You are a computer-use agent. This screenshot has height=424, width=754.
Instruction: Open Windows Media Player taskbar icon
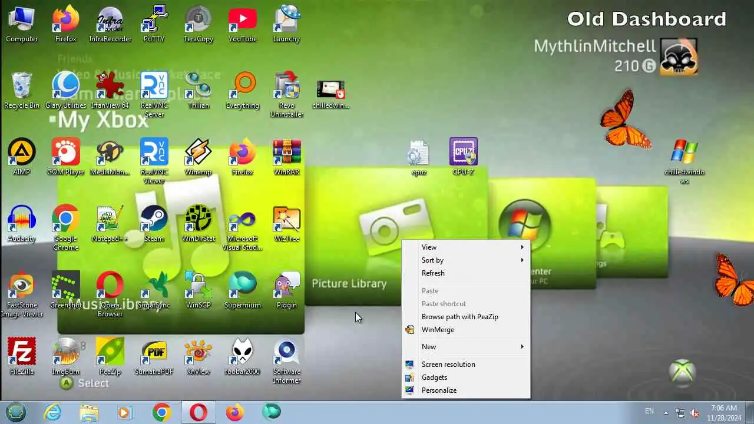[x=125, y=412]
